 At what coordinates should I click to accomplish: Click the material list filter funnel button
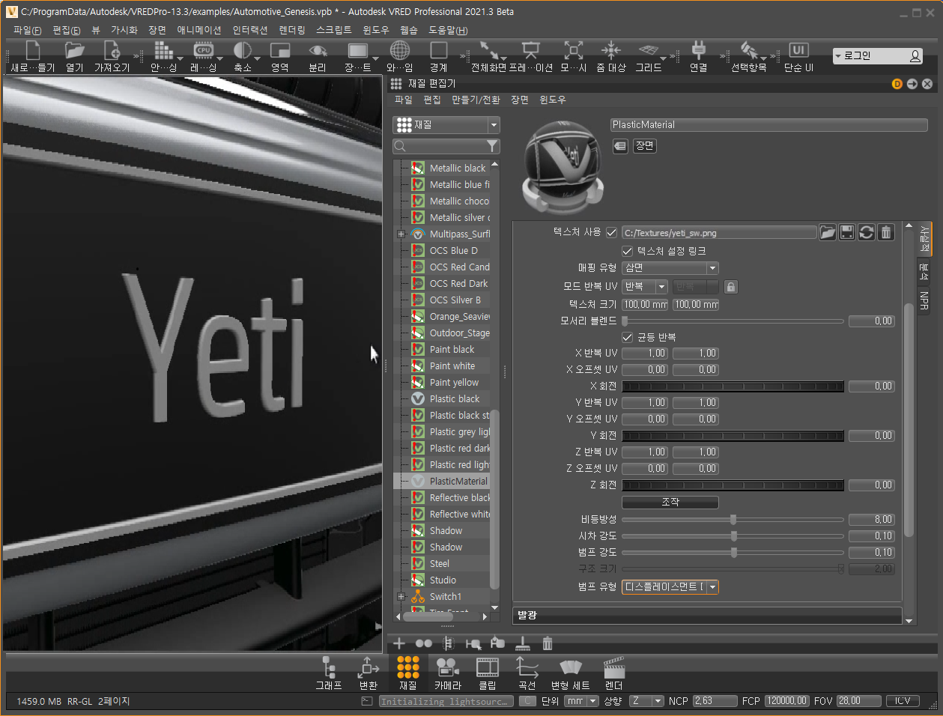(x=492, y=146)
